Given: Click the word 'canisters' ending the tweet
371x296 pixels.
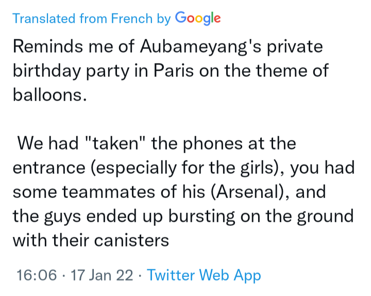Looking at the screenshot, I should click(131, 240).
